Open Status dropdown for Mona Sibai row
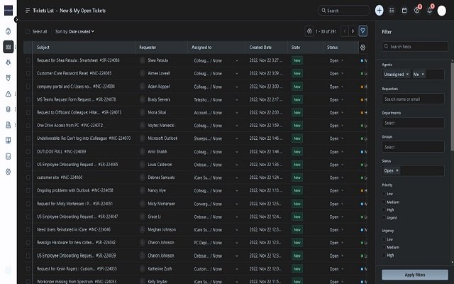 (336, 113)
